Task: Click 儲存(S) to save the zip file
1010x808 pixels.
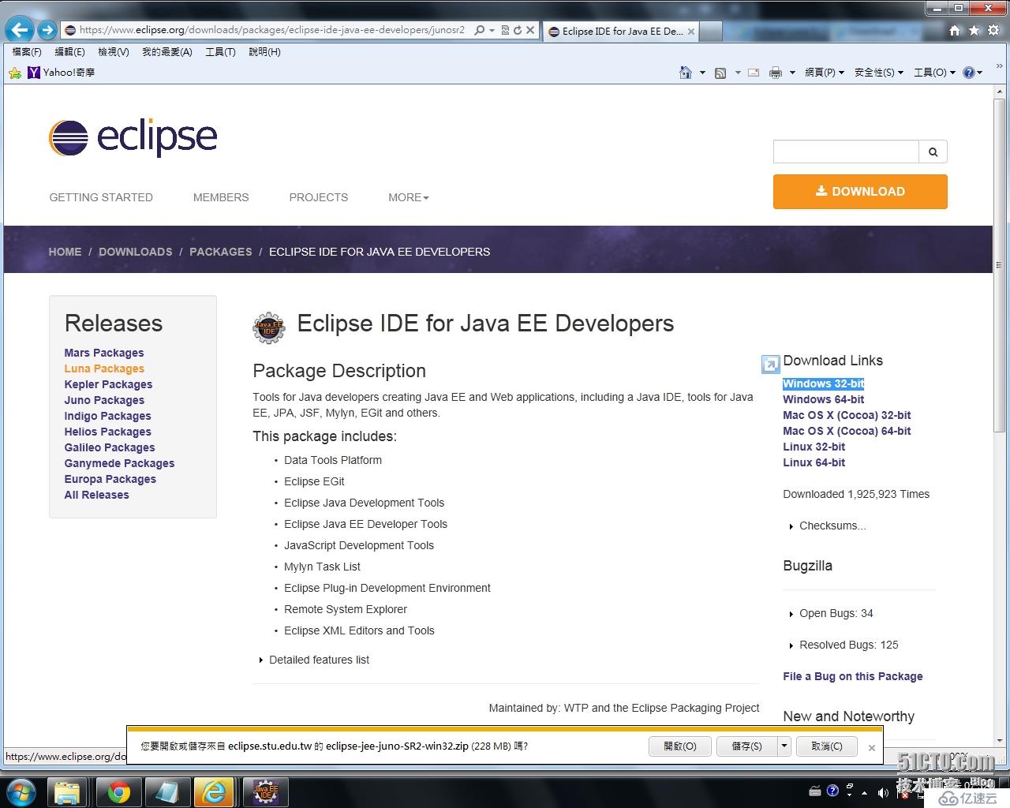Action: coord(747,746)
